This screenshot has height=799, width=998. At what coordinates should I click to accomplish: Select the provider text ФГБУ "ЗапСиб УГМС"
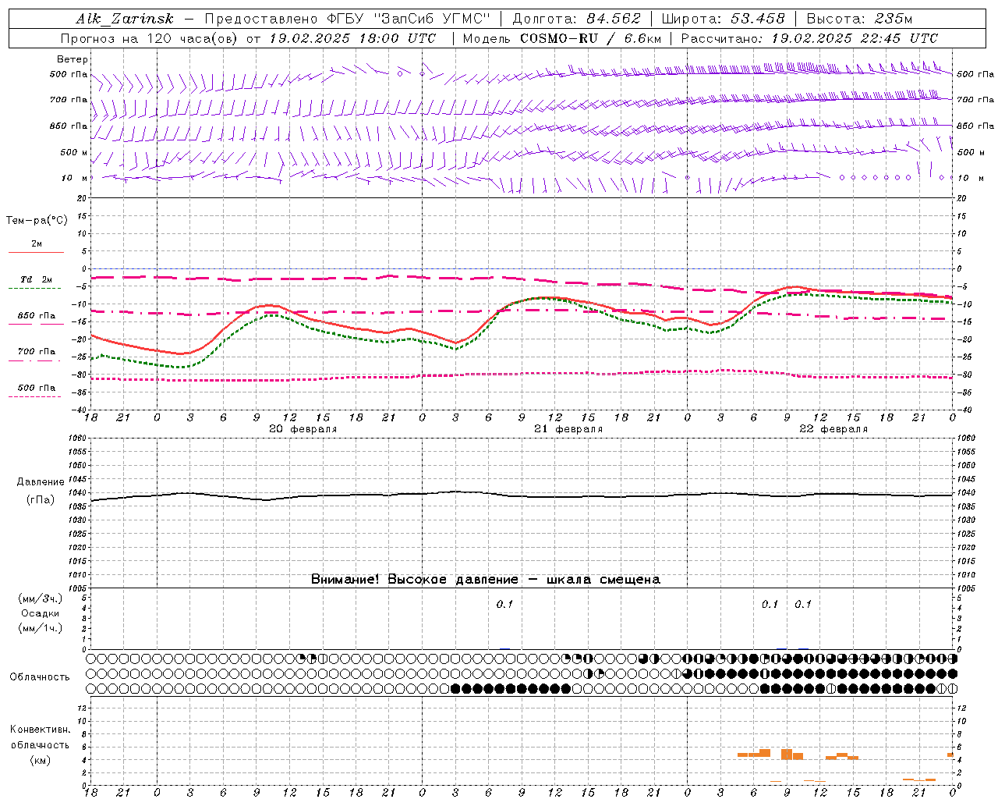pos(411,19)
